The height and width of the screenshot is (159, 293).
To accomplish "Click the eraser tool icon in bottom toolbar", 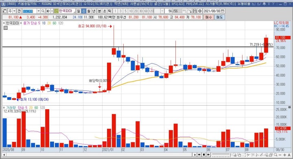I will (266, 155).
